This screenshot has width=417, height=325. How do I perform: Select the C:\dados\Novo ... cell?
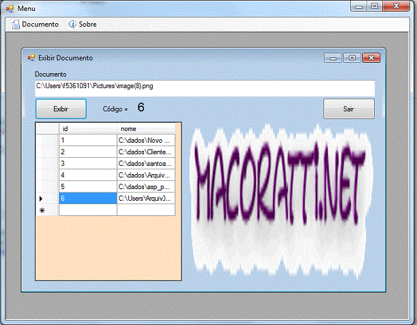146,140
